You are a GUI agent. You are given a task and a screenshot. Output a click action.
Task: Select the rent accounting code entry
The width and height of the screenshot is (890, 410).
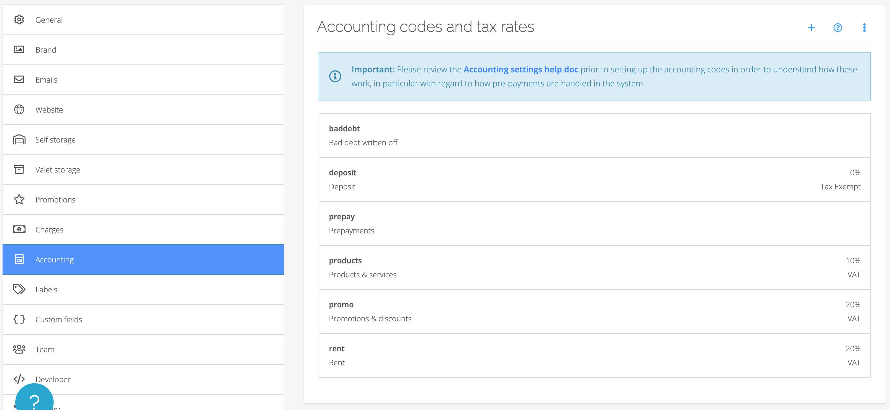point(594,355)
